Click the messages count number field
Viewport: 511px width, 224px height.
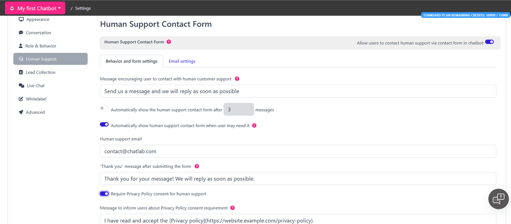click(238, 109)
